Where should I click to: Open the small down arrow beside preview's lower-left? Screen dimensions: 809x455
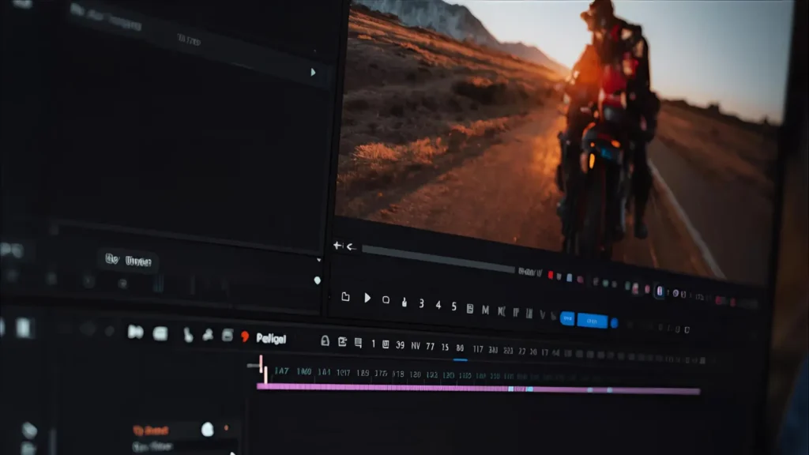319,260
